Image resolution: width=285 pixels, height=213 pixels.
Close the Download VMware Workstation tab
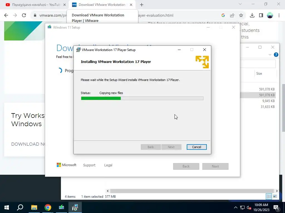pos(131,5)
